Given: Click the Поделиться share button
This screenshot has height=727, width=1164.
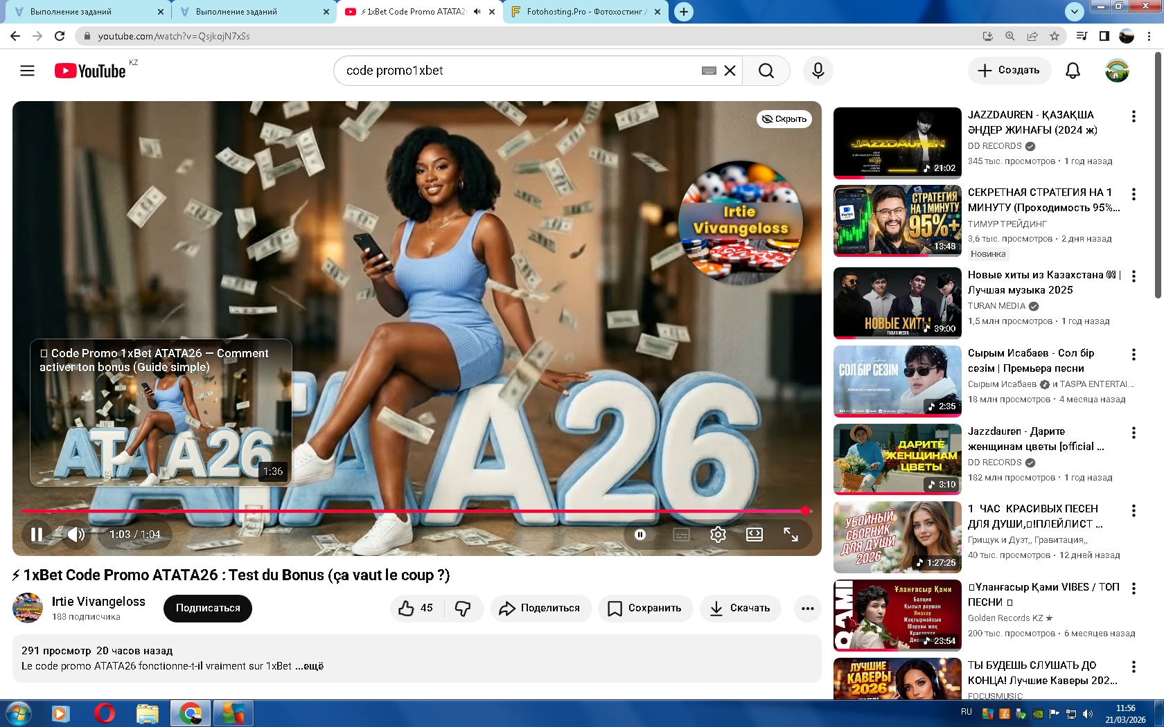Looking at the screenshot, I should tap(540, 608).
